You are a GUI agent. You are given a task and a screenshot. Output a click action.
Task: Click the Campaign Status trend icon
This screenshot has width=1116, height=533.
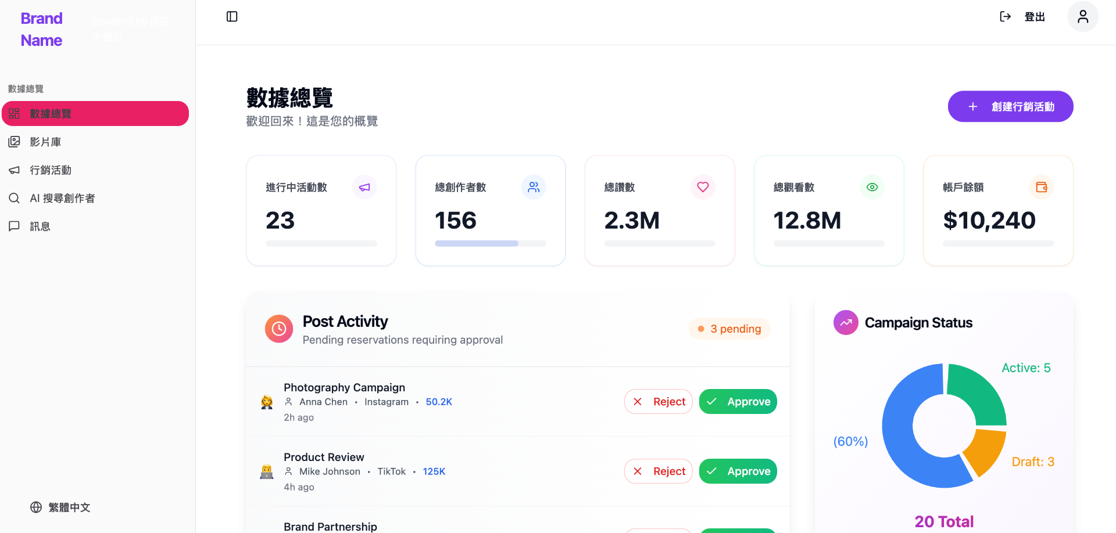click(846, 322)
